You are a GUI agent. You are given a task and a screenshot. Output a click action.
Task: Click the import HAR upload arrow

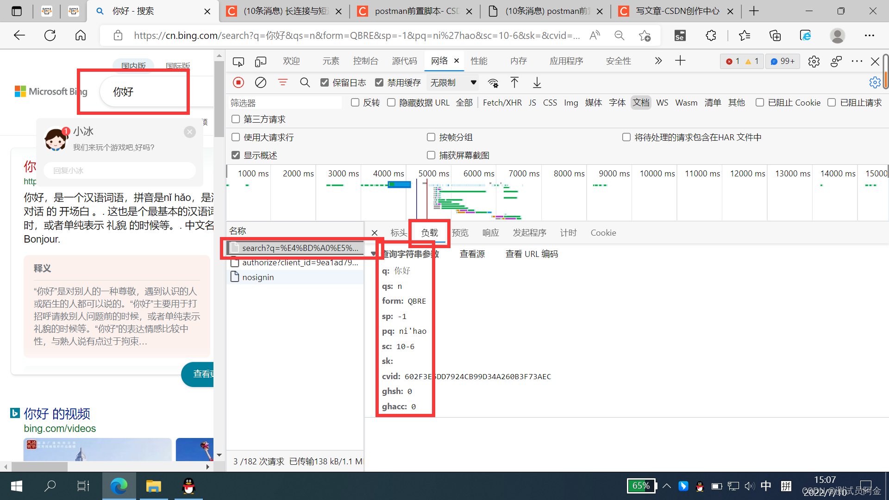(514, 83)
